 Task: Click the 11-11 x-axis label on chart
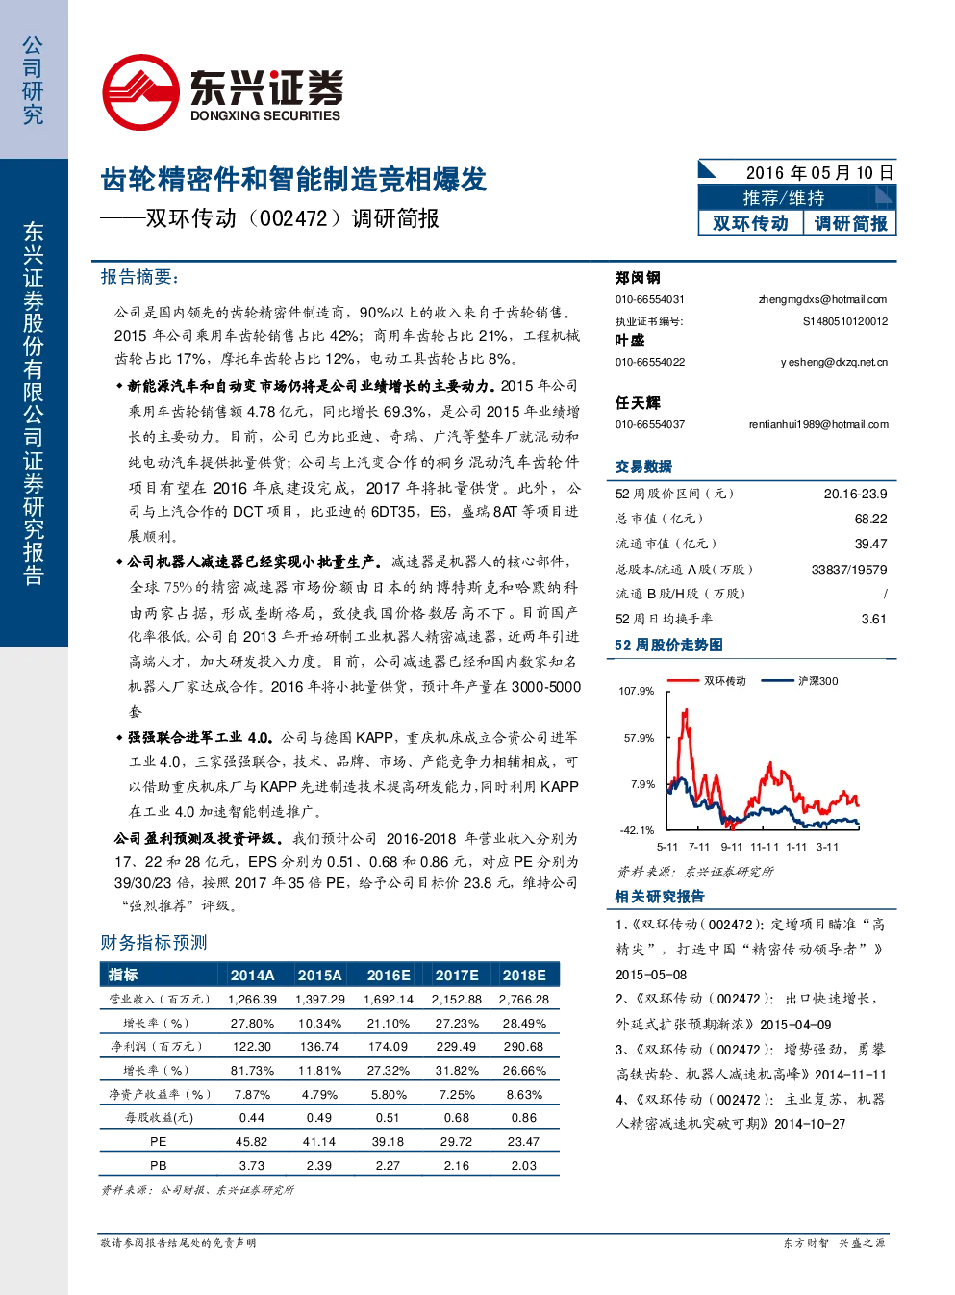(764, 847)
